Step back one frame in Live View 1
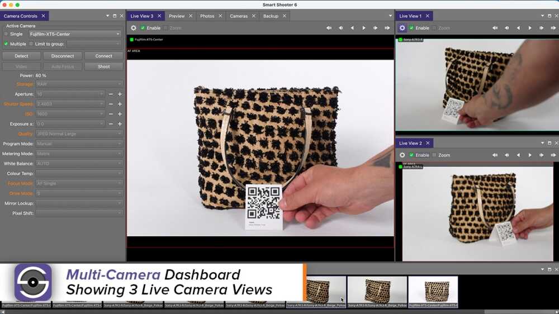559x314 pixels. tap(507, 28)
